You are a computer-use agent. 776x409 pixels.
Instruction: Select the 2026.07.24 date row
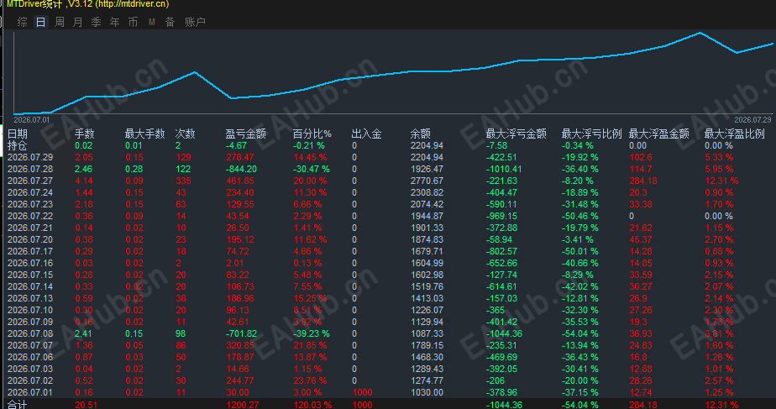30,192
